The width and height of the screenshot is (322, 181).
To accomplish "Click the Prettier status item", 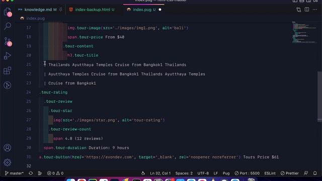I will [290, 173].
